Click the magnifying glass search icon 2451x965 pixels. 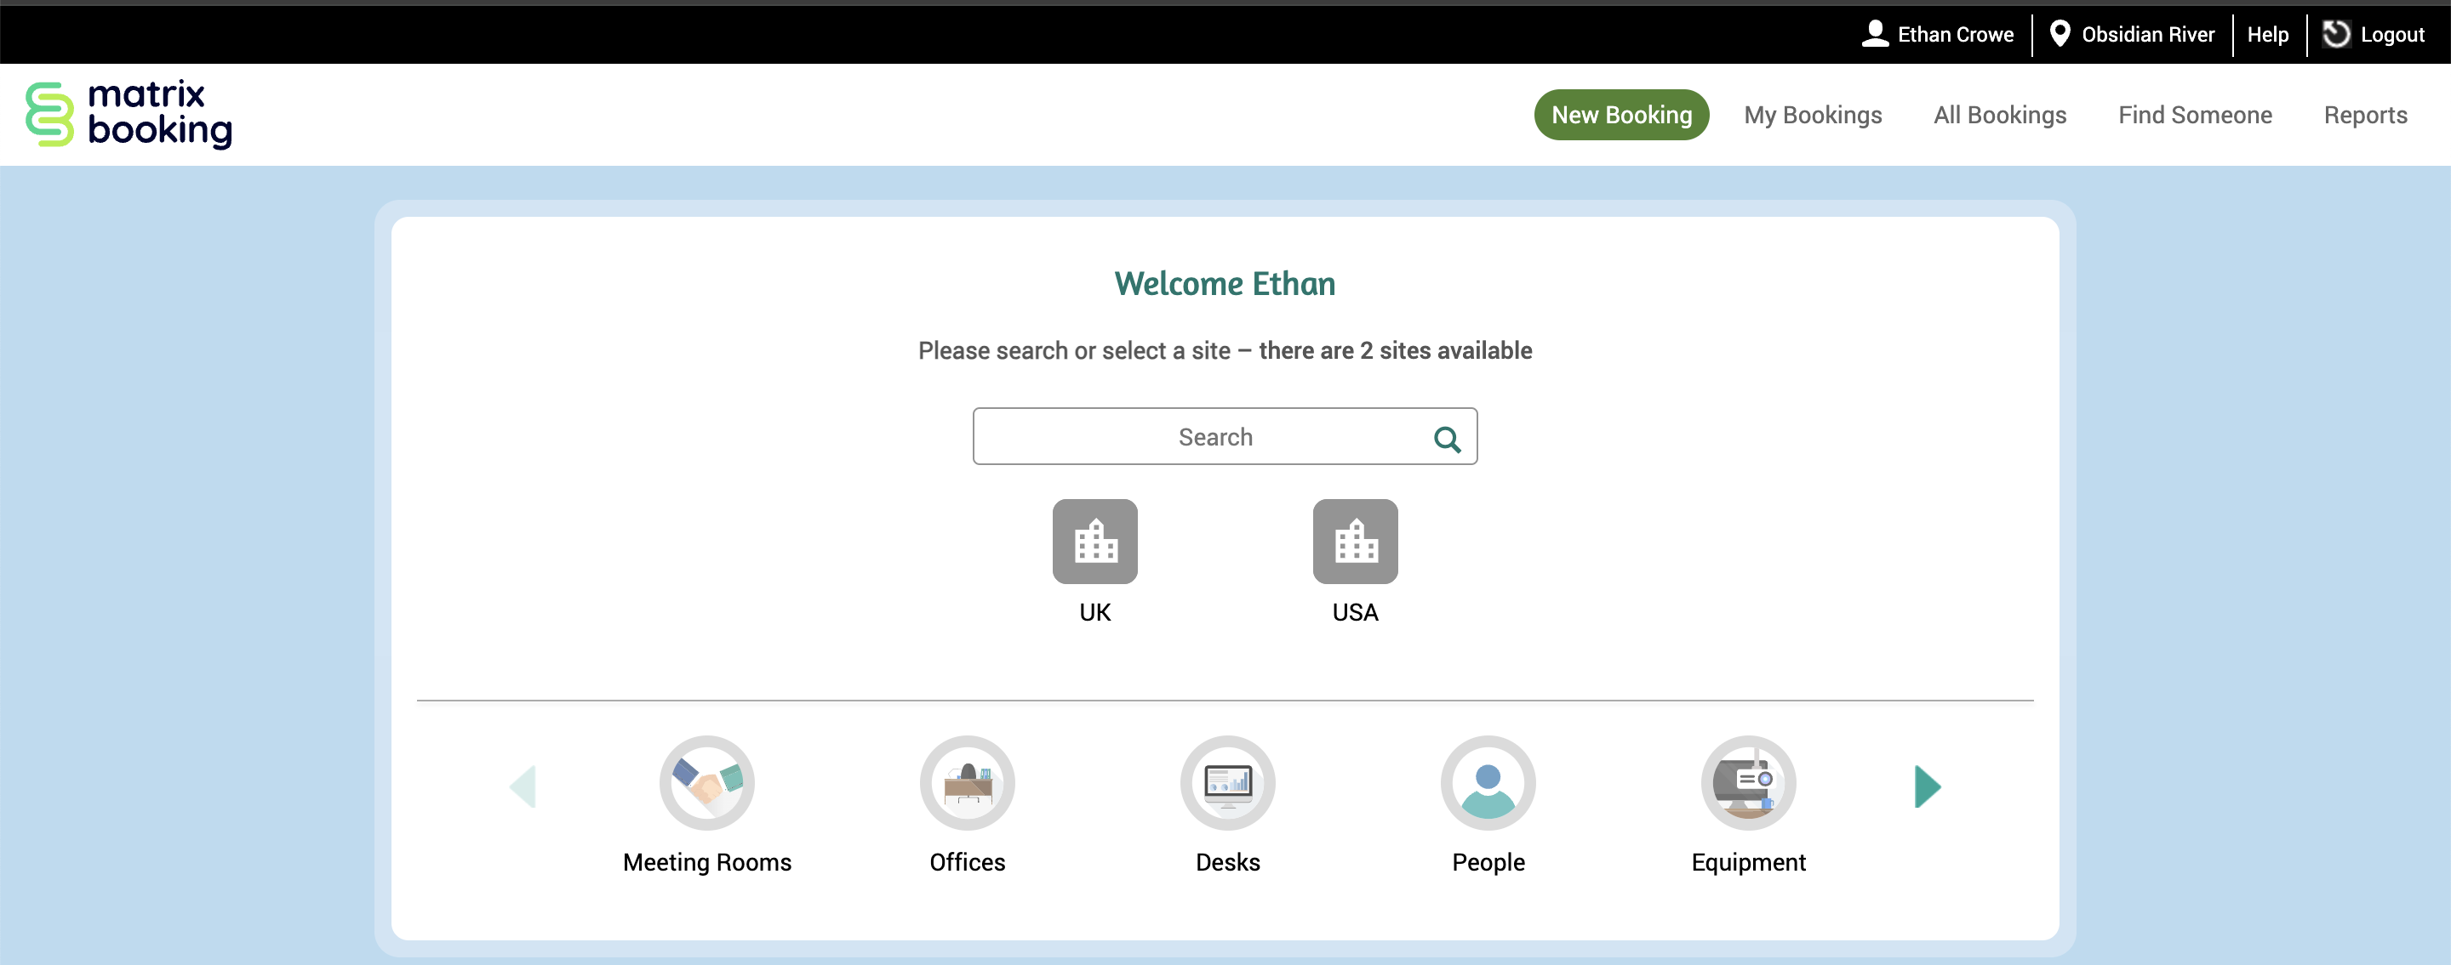(x=1446, y=439)
